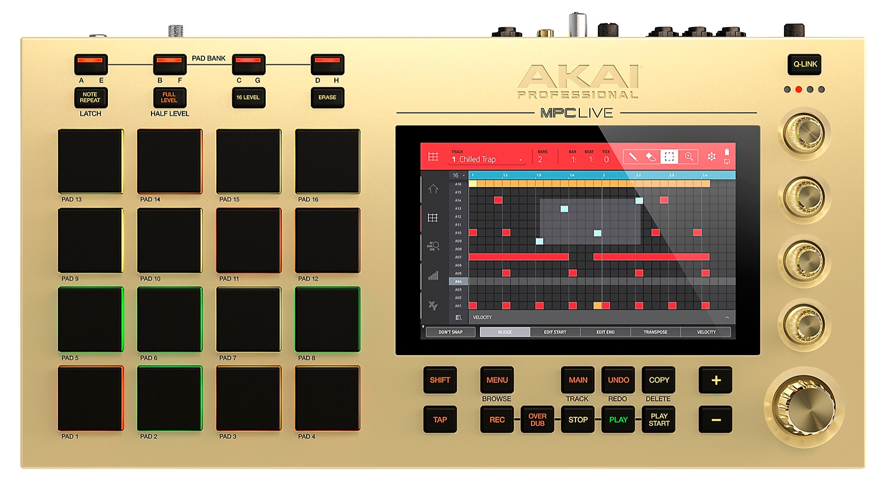878x480 pixels.
Task: Select the NUDGE tab
Action: 505,332
